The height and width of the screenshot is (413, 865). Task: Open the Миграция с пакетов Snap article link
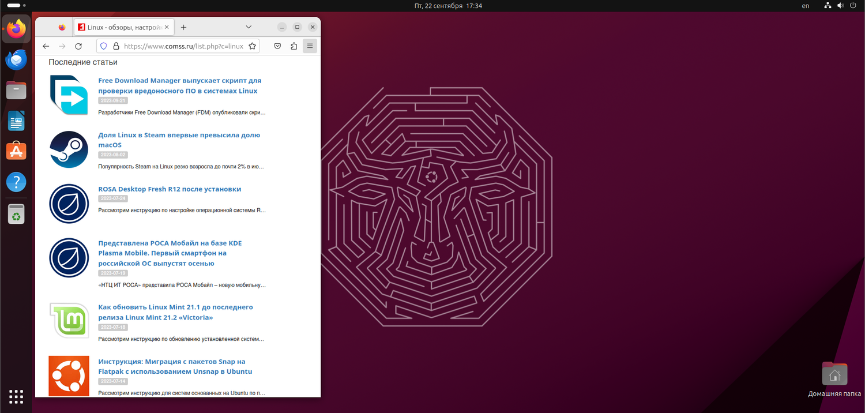175,366
